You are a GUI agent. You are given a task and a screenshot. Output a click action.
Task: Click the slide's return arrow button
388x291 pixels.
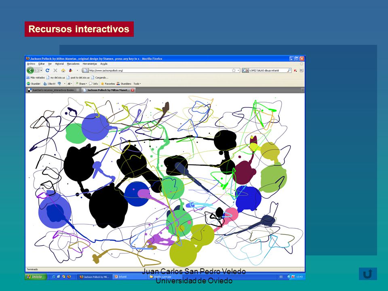[368, 274]
